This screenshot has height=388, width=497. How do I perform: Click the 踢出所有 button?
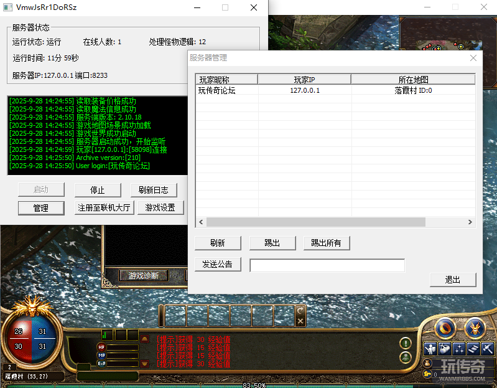click(x=327, y=243)
